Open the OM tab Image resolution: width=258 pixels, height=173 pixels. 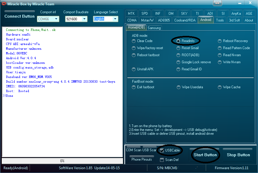pos(171,14)
